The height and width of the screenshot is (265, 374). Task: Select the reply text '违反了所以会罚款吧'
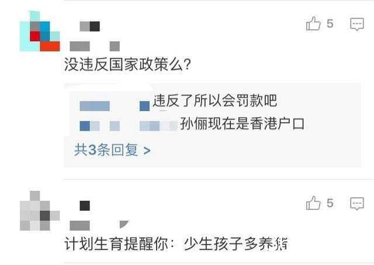click(215, 101)
